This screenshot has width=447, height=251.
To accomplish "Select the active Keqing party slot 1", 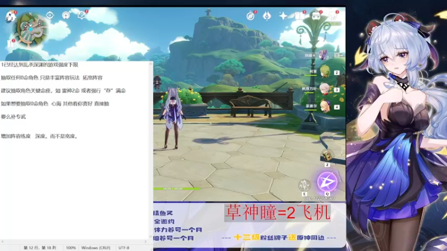I will (323, 55).
